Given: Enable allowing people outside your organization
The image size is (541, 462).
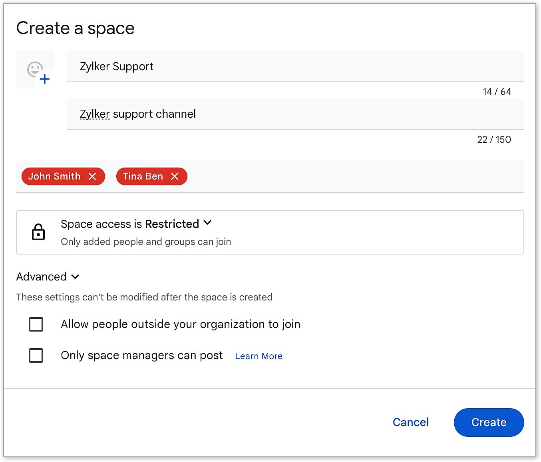Looking at the screenshot, I should pos(36,324).
